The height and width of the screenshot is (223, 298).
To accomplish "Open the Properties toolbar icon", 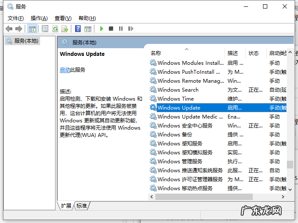I will coord(45,29).
